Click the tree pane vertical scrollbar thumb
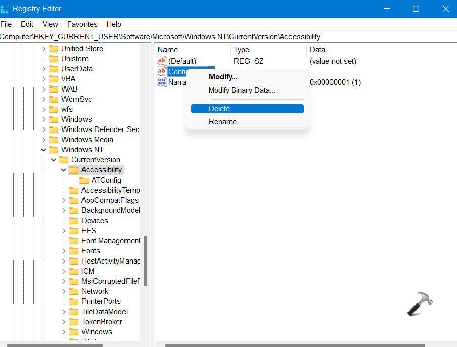This screenshot has height=347, width=457. (x=145, y=261)
